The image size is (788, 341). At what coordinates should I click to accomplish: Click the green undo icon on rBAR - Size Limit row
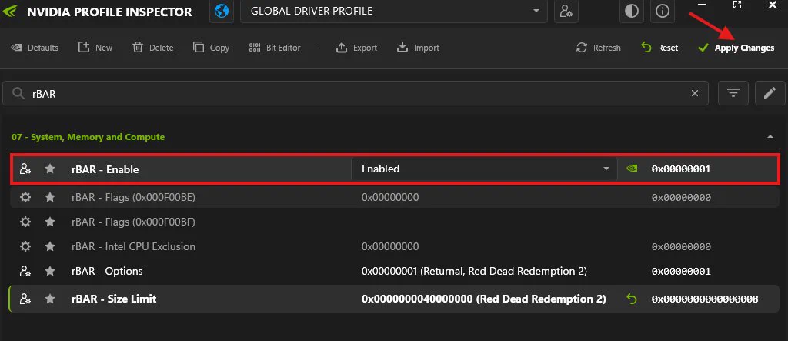tap(632, 299)
